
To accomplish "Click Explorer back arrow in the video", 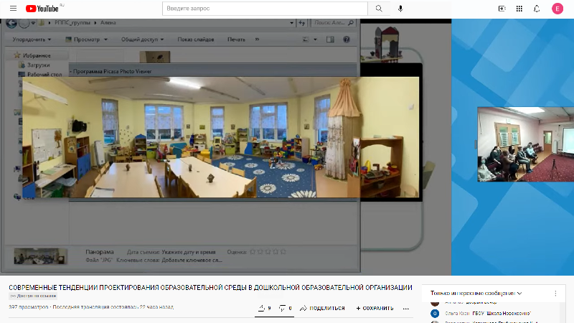I will coord(11,23).
